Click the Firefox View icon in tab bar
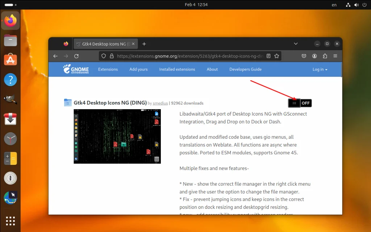The height and width of the screenshot is (232, 371). (66, 44)
